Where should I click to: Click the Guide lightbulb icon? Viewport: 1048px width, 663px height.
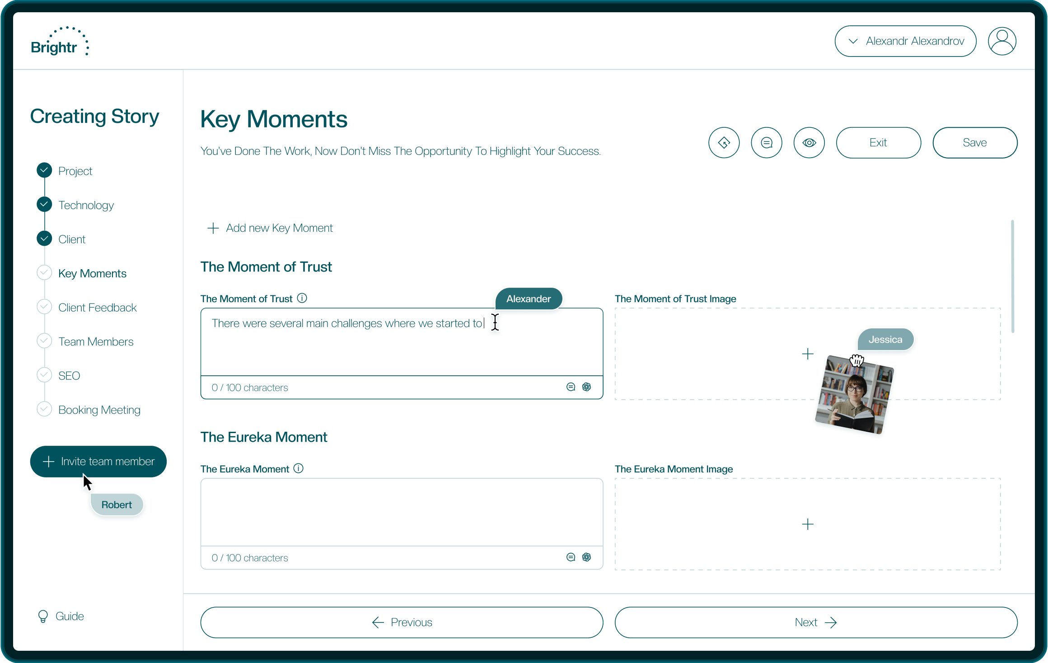[x=43, y=616]
